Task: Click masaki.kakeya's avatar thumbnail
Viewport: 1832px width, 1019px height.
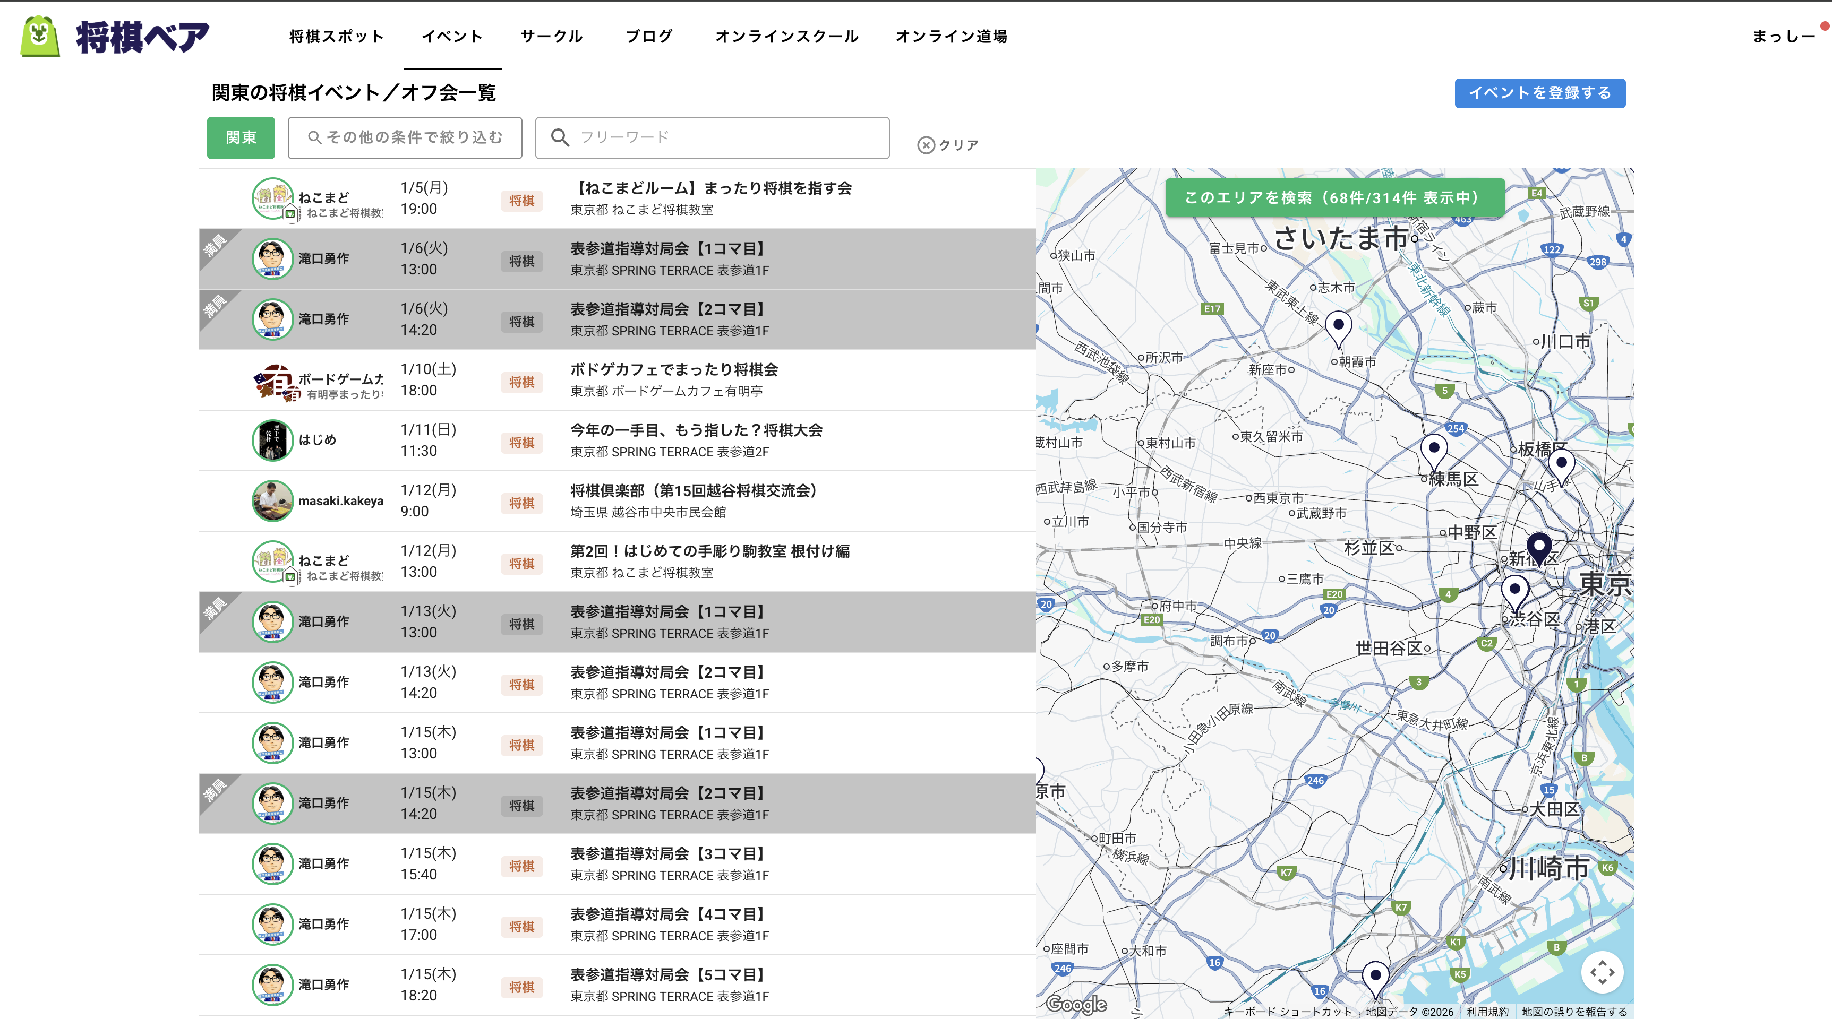Action: coord(272,500)
